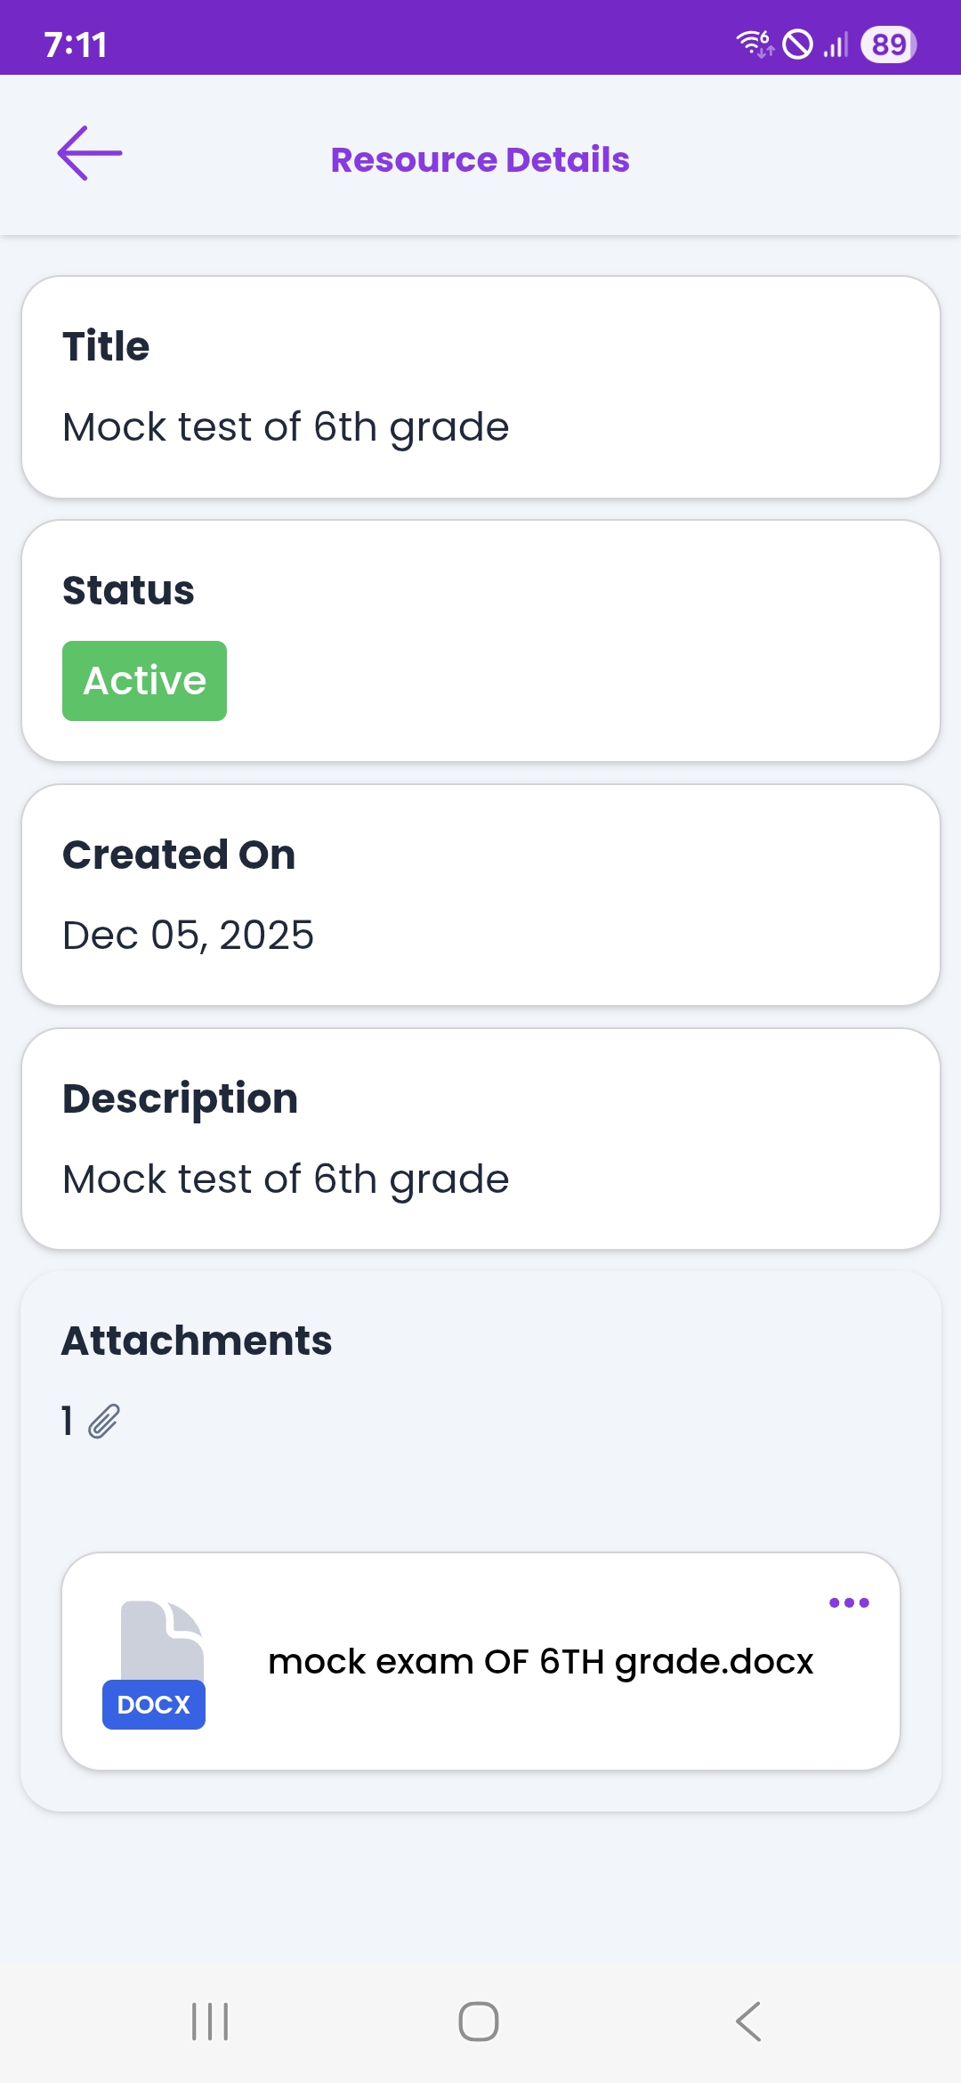This screenshot has height=2083, width=961.
Task: Tap the Status card heading
Action: coord(128,590)
